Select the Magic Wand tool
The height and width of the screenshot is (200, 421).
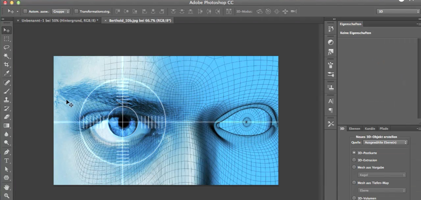[x=6, y=56]
